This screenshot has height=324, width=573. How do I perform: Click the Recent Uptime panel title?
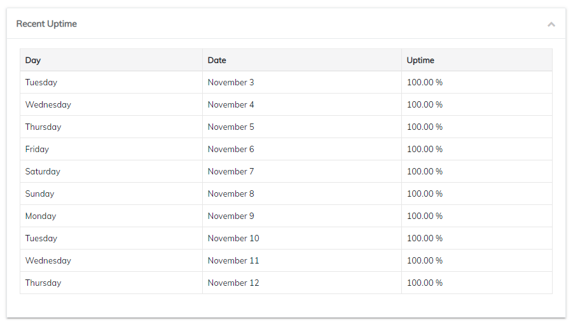(x=46, y=24)
